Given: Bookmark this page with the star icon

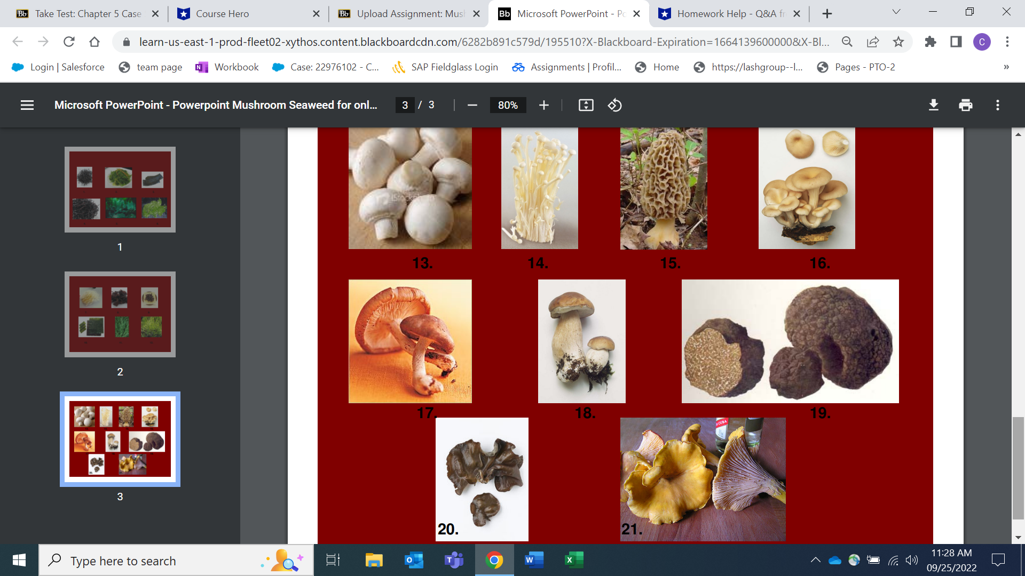Looking at the screenshot, I should point(898,42).
